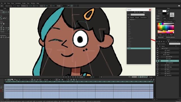
Task: Open the Animation menu
Action: pyautogui.click(x=18, y=3)
